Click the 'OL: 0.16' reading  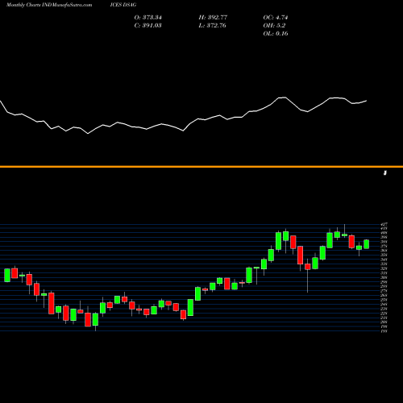[276, 34]
